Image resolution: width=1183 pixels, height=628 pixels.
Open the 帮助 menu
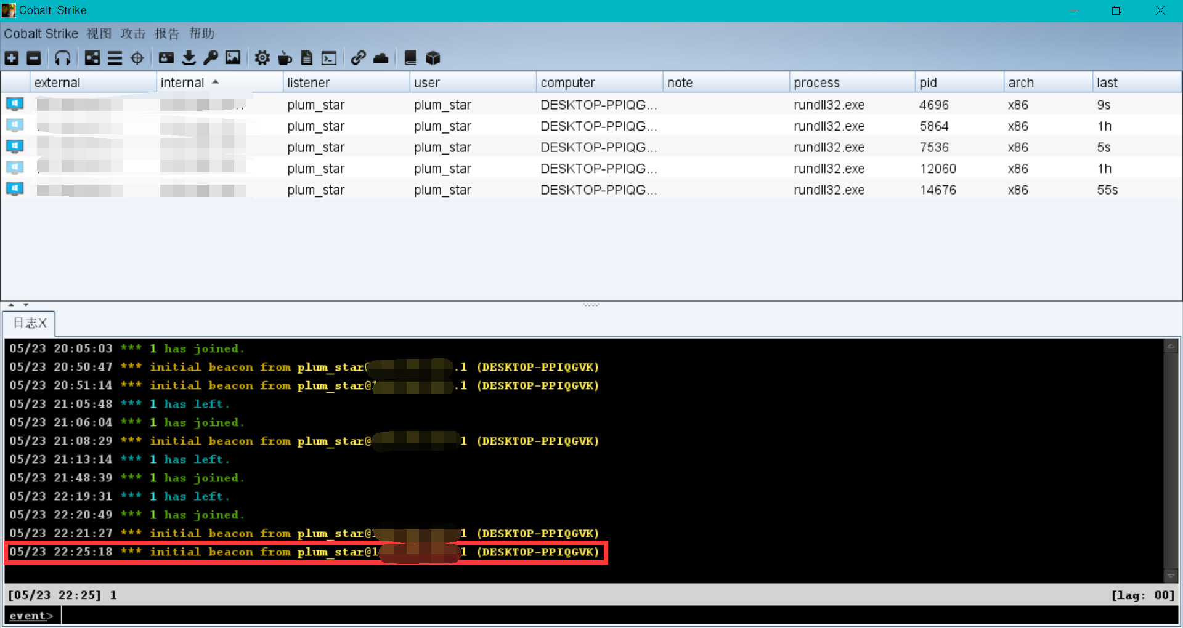(x=201, y=34)
